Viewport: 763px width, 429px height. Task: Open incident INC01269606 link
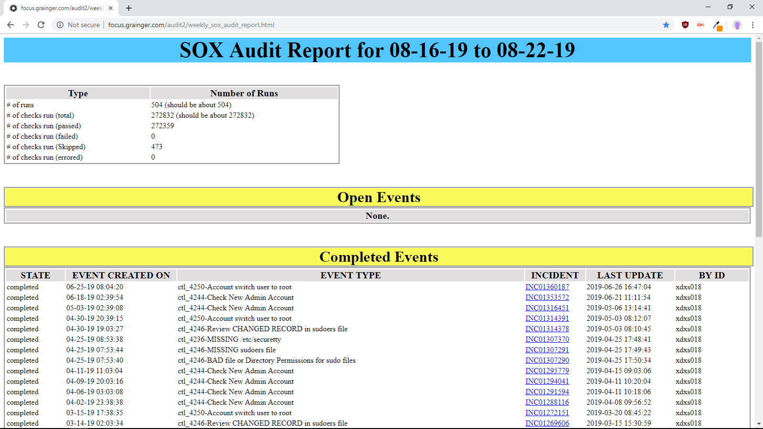pyautogui.click(x=547, y=423)
